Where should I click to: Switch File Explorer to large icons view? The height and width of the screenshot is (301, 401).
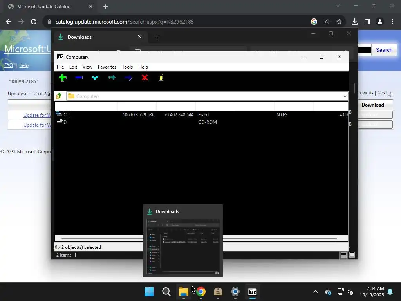(352, 255)
